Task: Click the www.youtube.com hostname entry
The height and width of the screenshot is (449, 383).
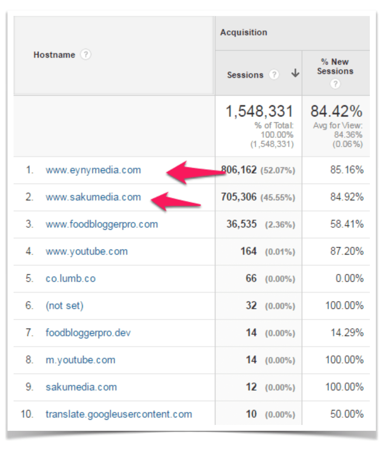Action: click(x=86, y=251)
